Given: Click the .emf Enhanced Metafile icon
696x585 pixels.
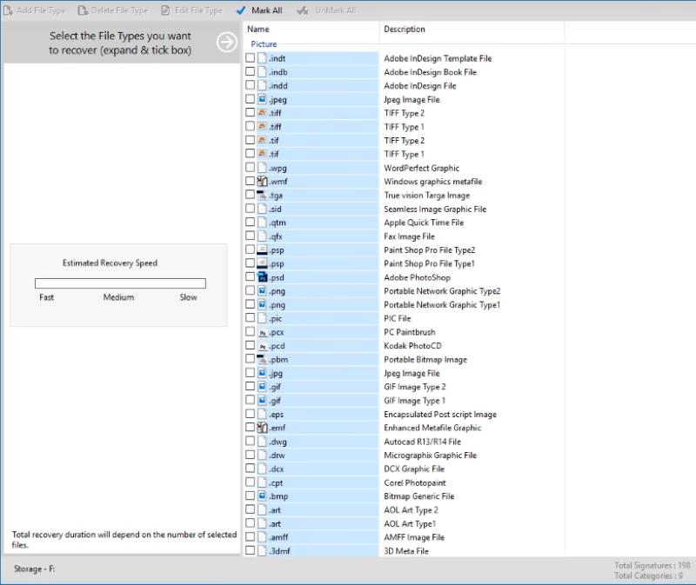Looking at the screenshot, I should click(262, 428).
